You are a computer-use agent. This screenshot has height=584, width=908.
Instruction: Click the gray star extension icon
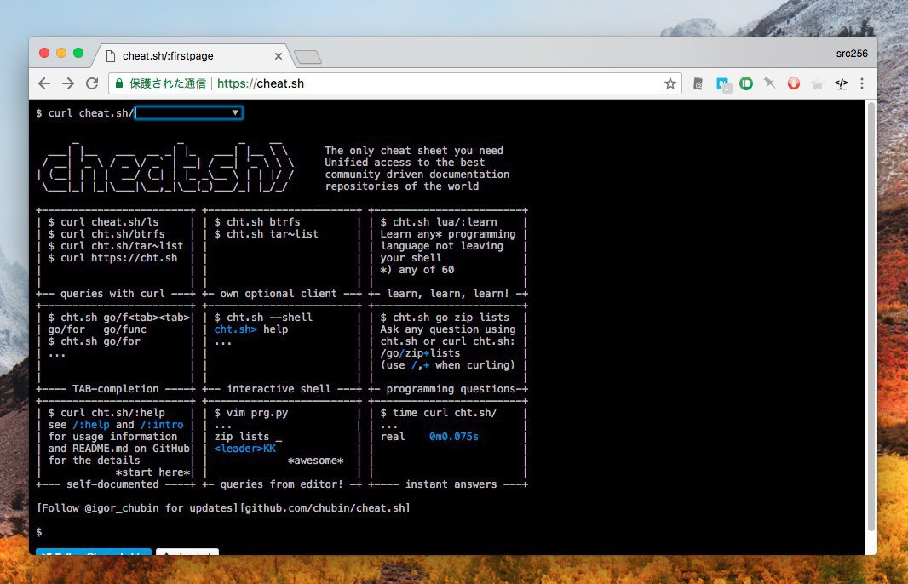point(817,84)
